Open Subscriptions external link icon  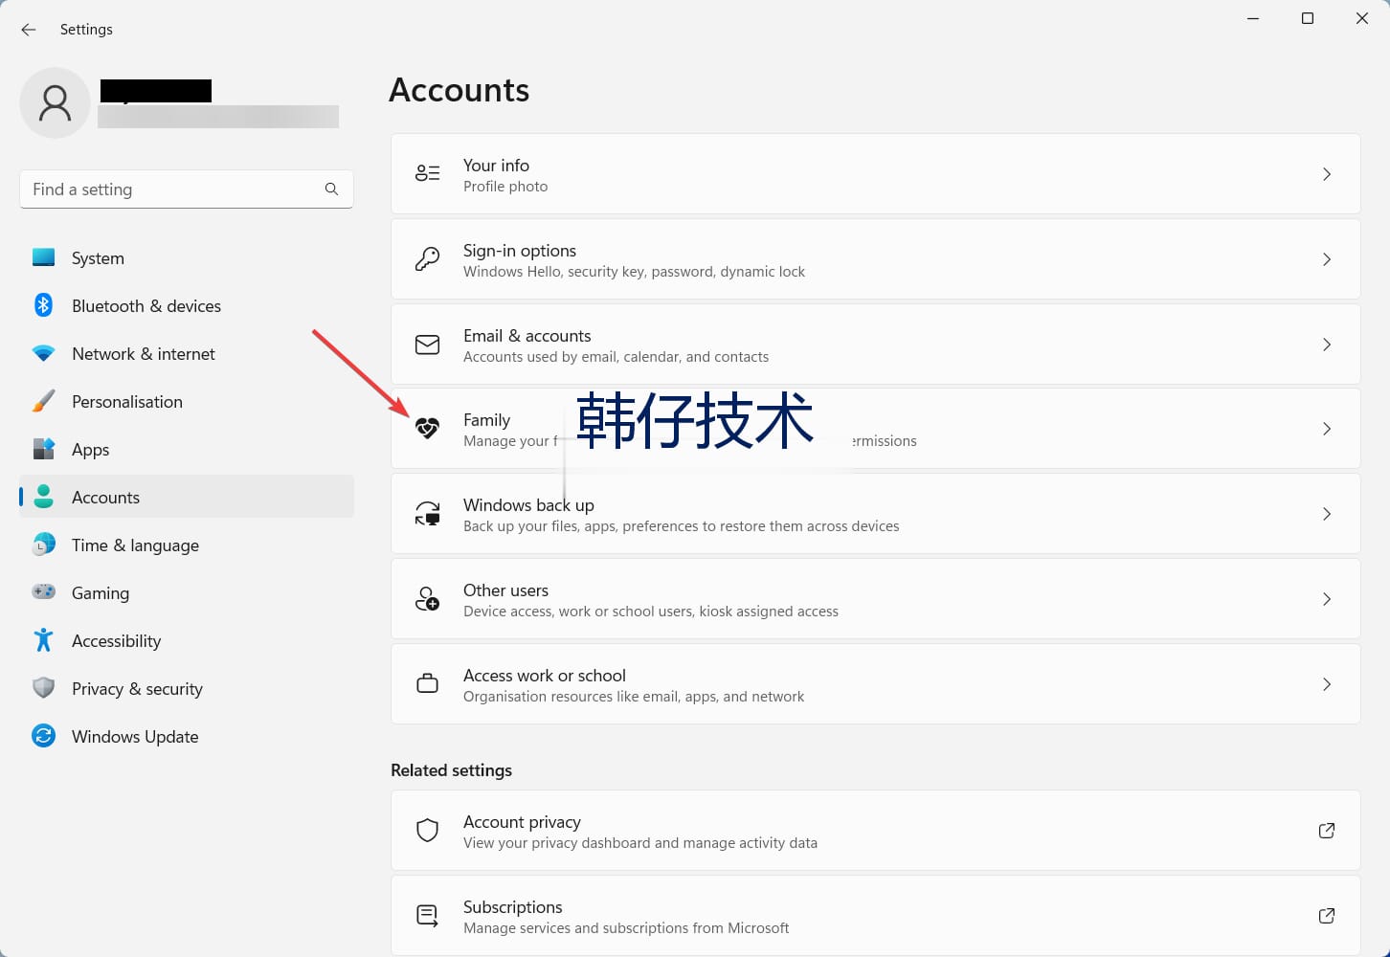[1327, 916]
